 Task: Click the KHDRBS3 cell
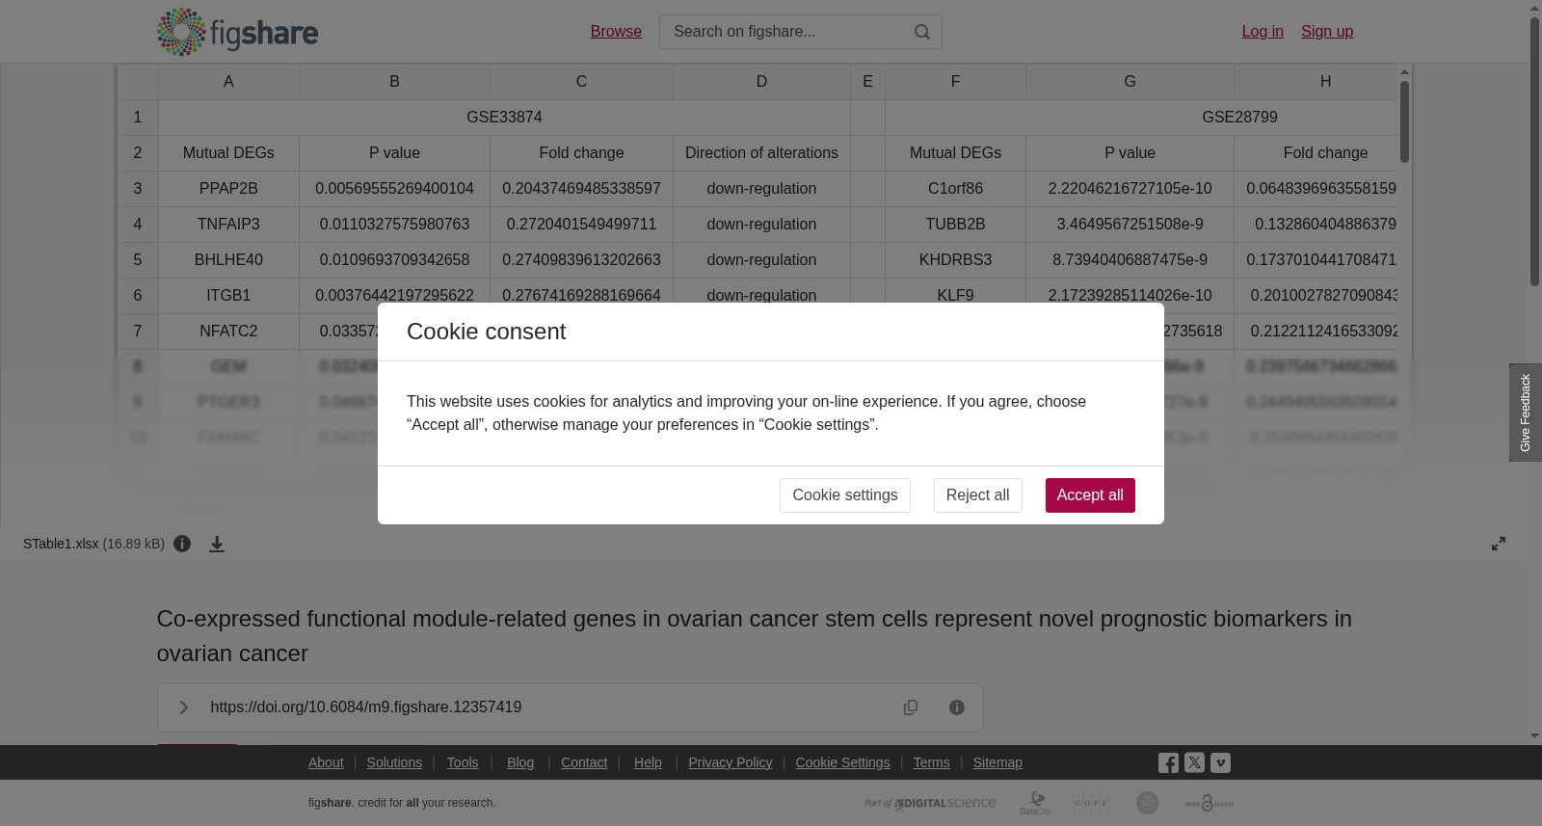[955, 260]
